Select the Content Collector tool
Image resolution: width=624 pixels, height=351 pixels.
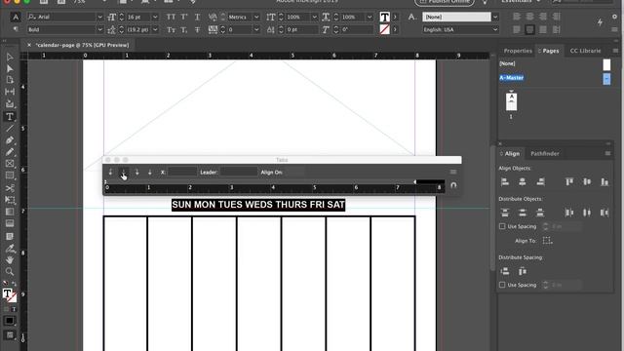pos(10,104)
